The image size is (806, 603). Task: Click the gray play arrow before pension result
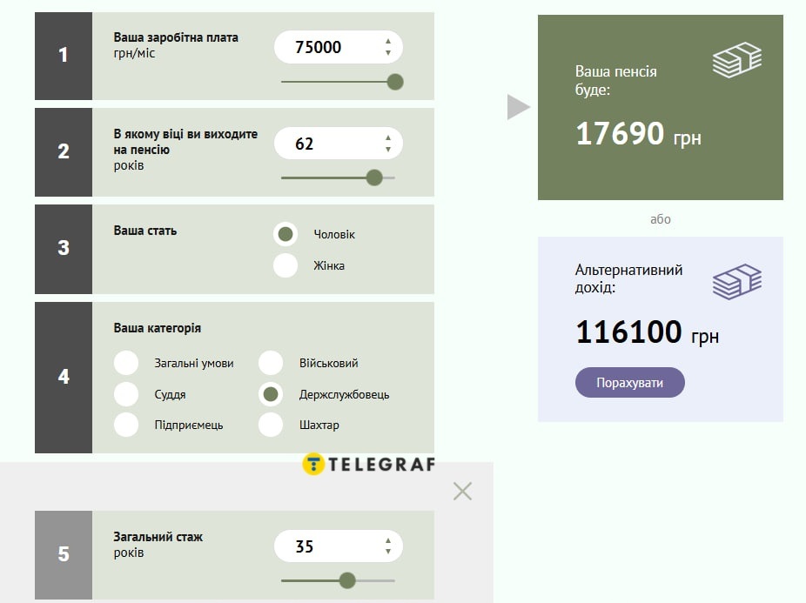[x=518, y=107]
